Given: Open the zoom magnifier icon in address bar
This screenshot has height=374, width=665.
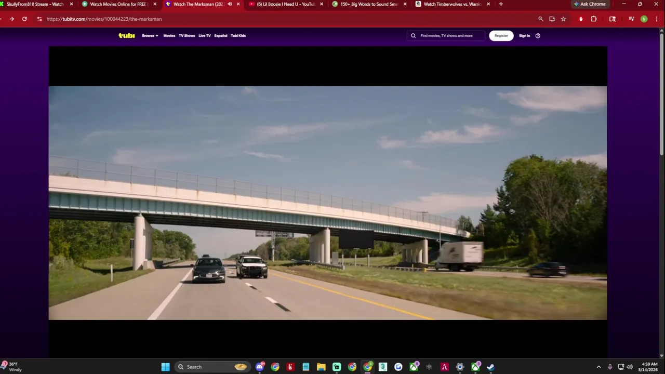Looking at the screenshot, I should pyautogui.click(x=541, y=19).
